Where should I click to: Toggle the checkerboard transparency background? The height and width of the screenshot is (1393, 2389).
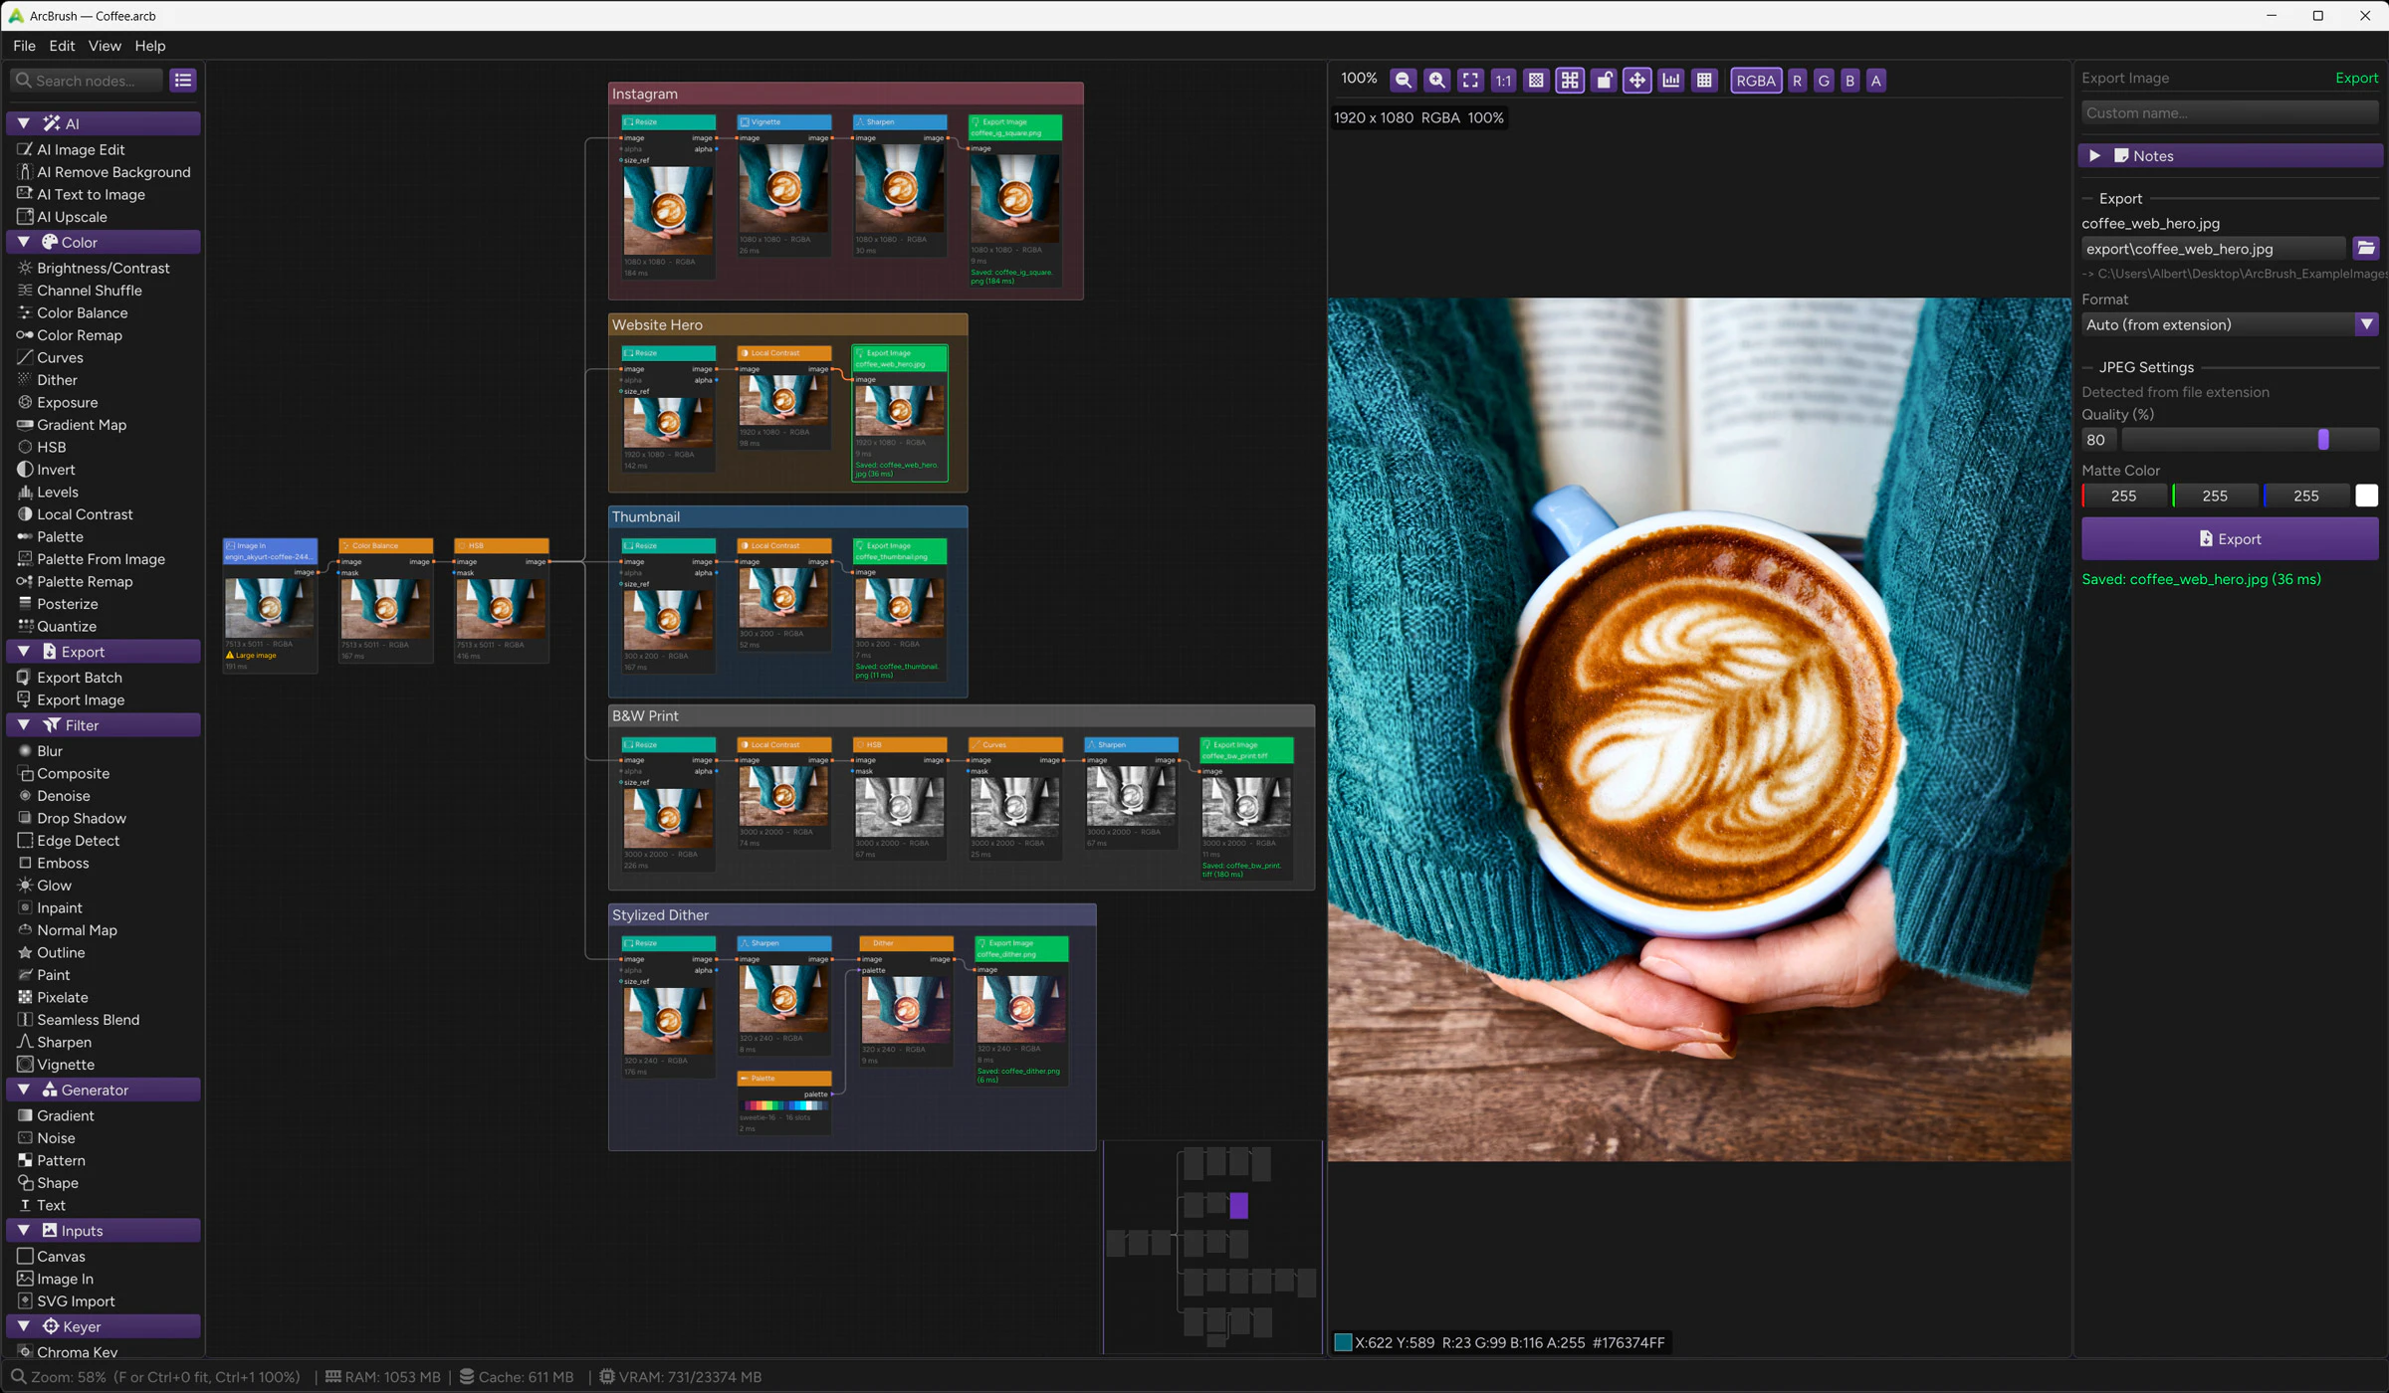tap(1536, 80)
